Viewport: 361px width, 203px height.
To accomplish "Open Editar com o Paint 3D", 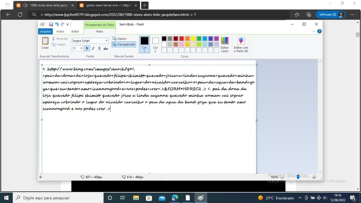I will click(x=241, y=44).
